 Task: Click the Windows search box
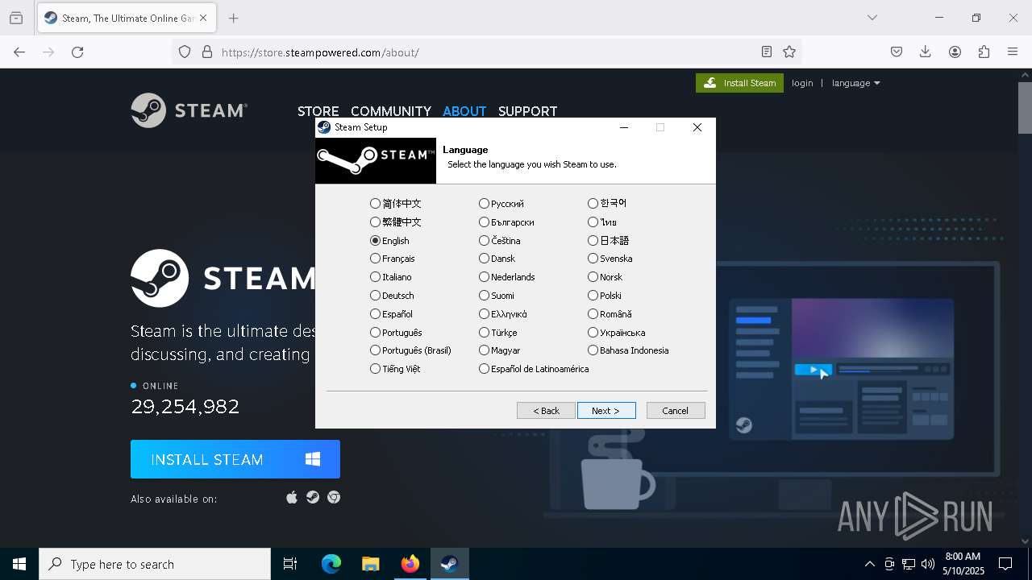pos(155,564)
